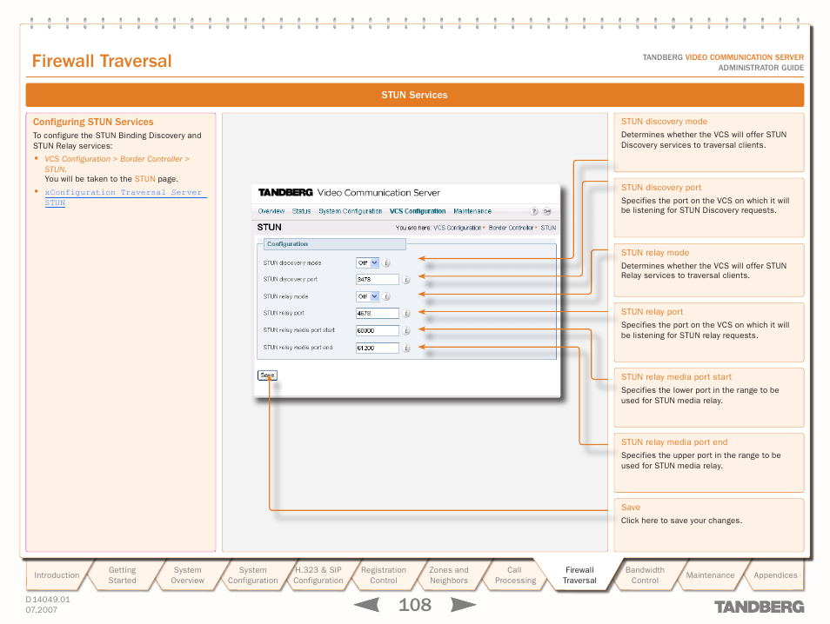The image size is (830, 624).
Task: Click the Border Controller breadcrumb link
Action: (511, 228)
